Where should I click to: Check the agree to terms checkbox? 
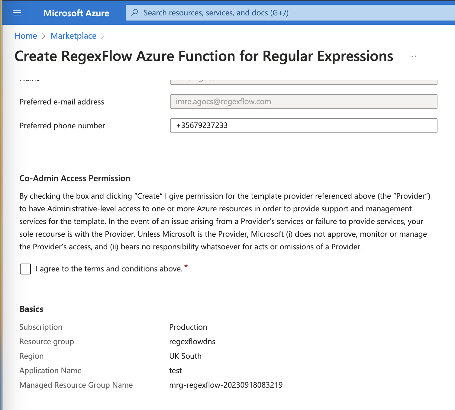point(25,269)
